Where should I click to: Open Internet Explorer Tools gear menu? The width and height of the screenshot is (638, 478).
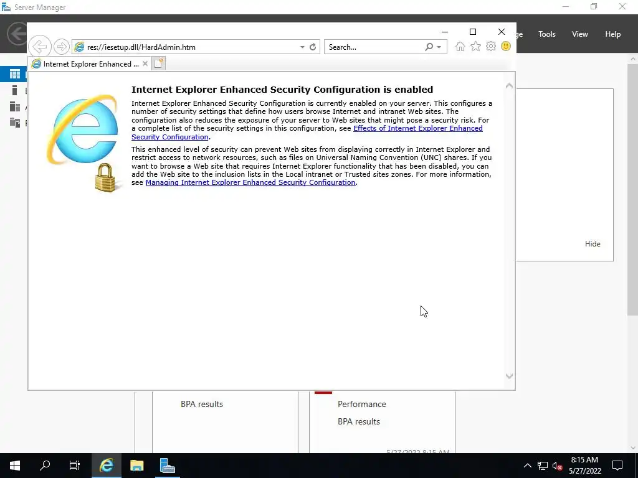coord(491,47)
